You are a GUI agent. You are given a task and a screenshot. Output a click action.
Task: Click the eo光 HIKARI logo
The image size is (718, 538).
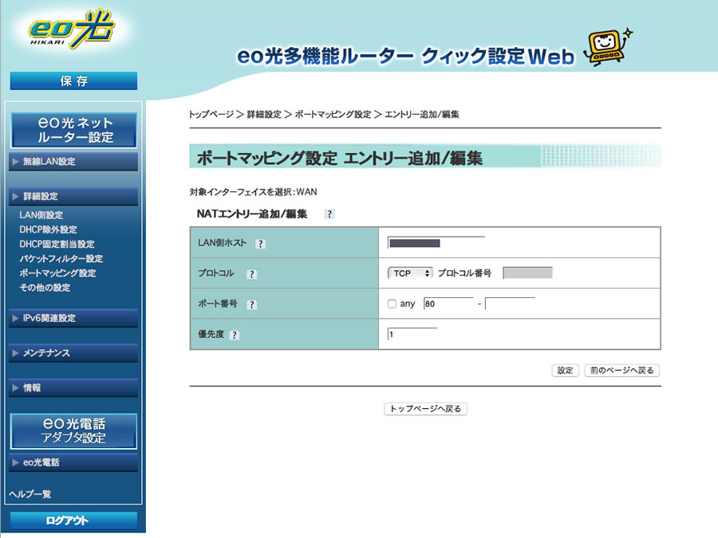click(x=73, y=32)
